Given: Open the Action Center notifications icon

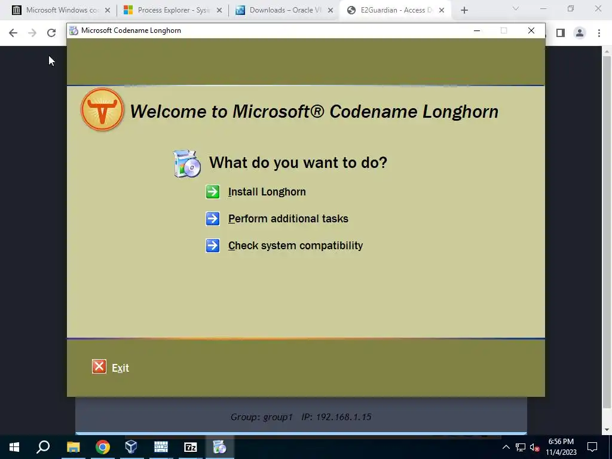Looking at the screenshot, I should tap(592, 447).
